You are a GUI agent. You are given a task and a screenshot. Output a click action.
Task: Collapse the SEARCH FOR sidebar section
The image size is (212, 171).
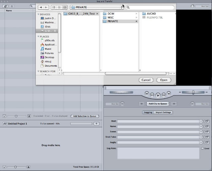[38, 71]
